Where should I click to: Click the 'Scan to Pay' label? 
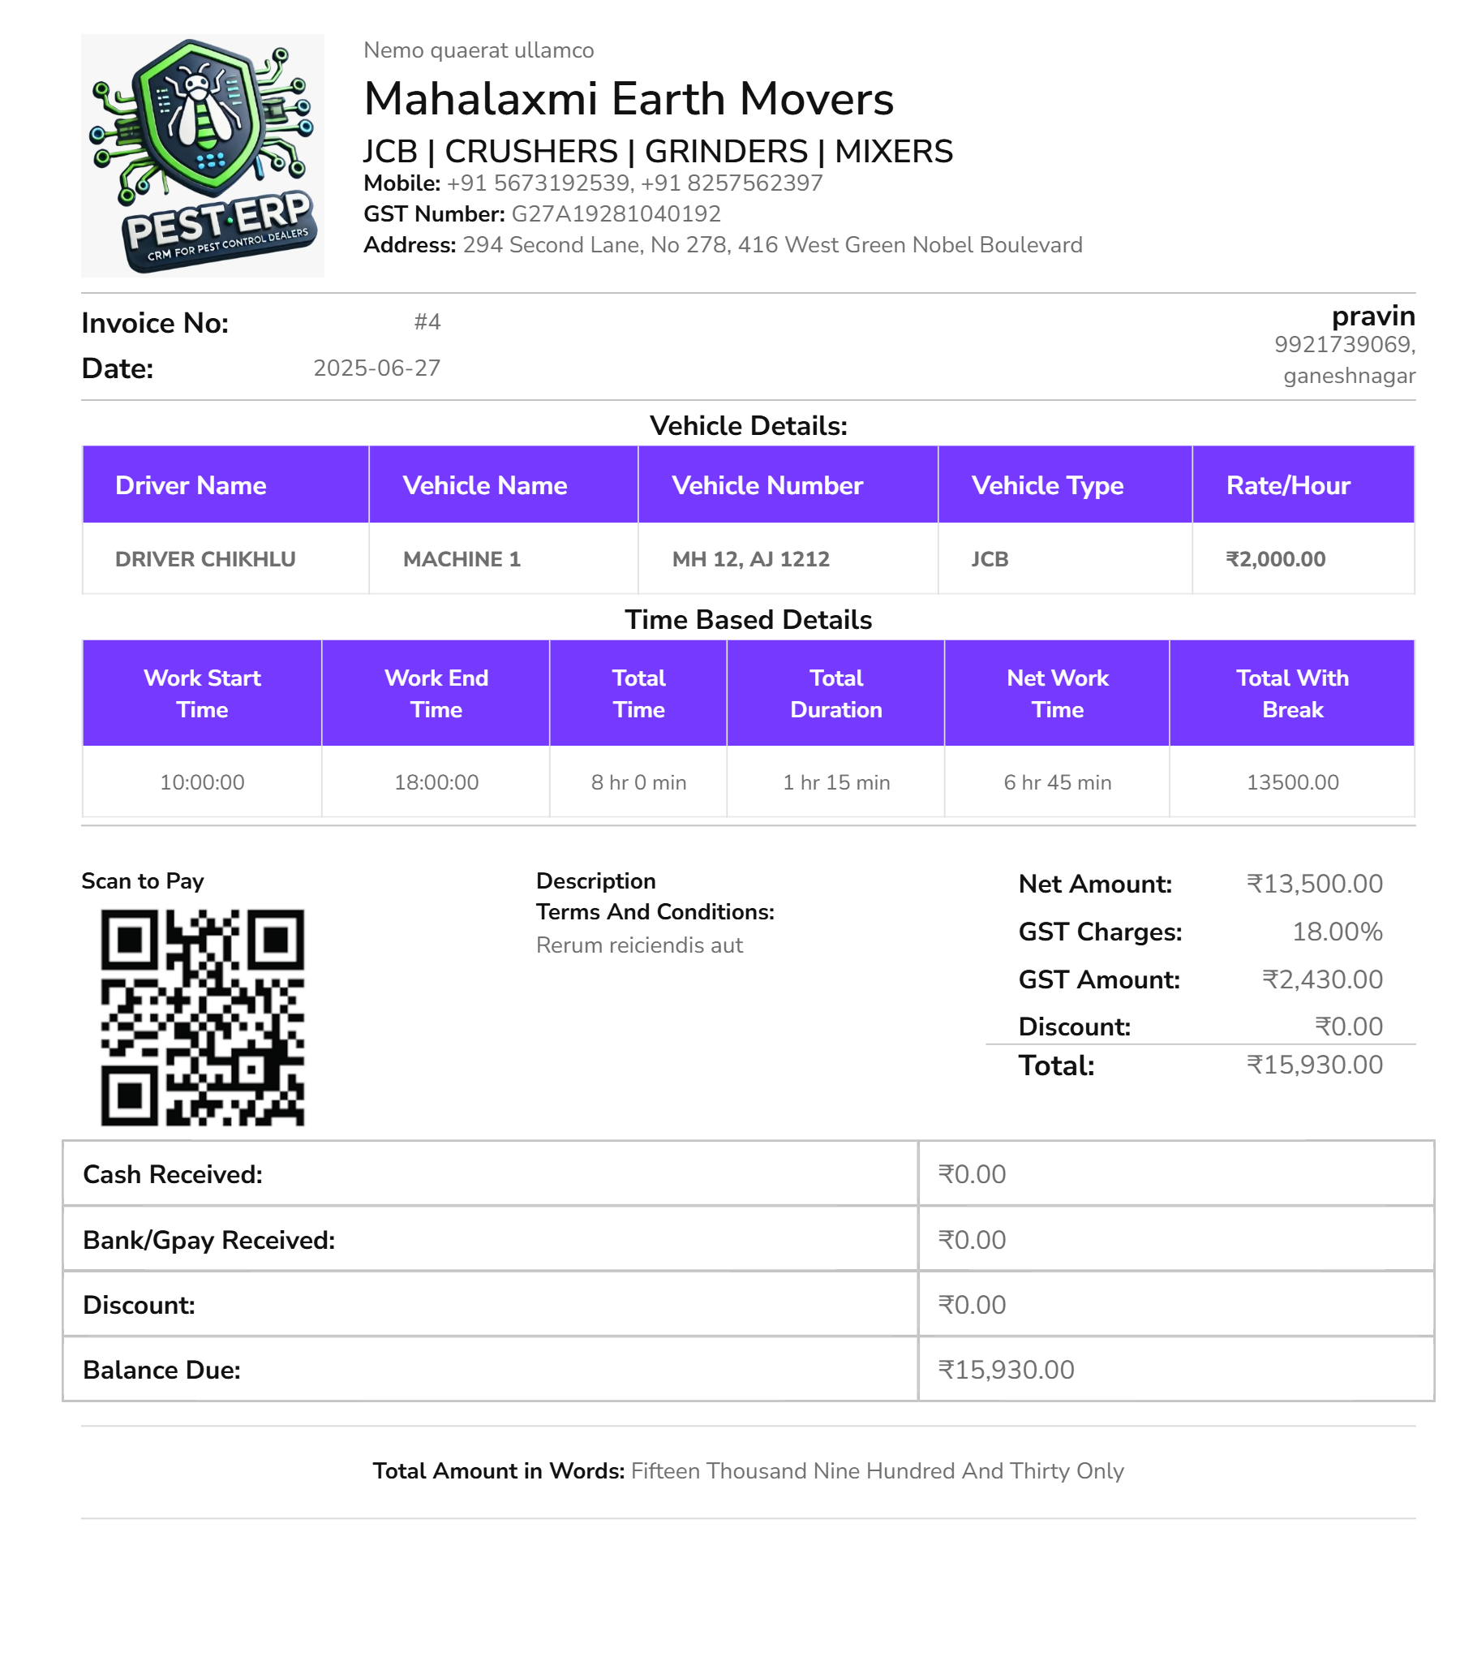143,880
